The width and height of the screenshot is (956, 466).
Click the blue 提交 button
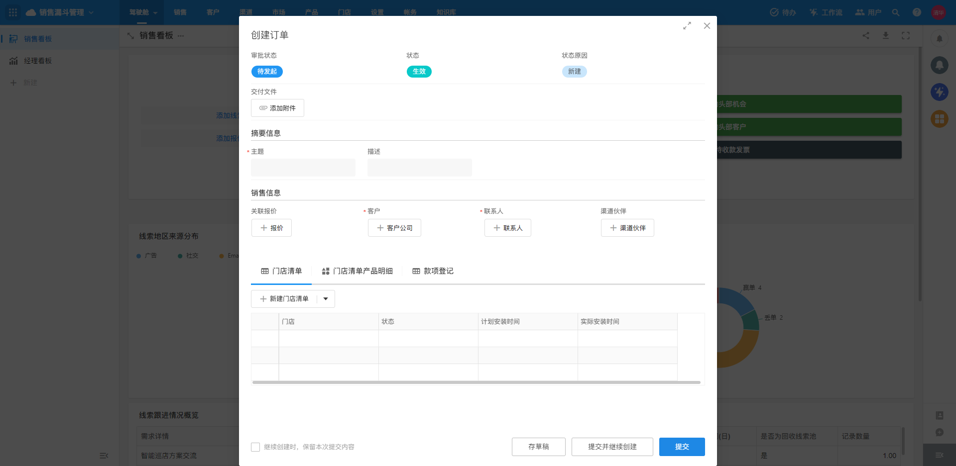tap(682, 447)
